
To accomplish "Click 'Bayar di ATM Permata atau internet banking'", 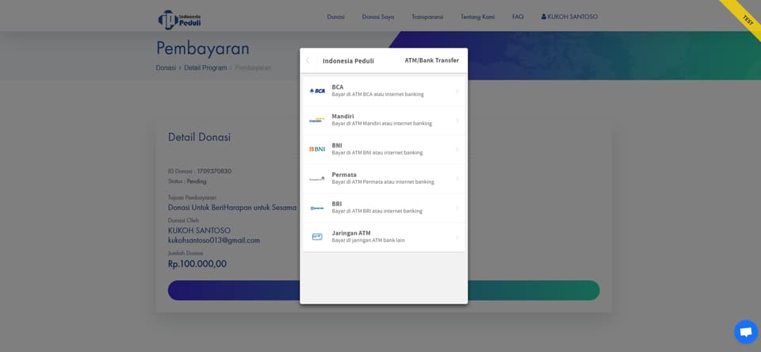I will pyautogui.click(x=383, y=182).
